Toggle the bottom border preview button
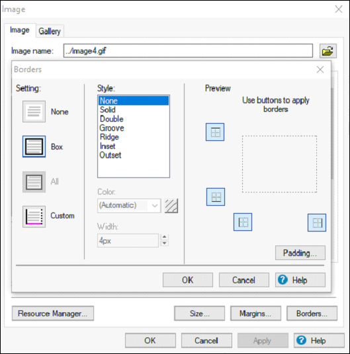The image size is (350, 354). (216, 197)
